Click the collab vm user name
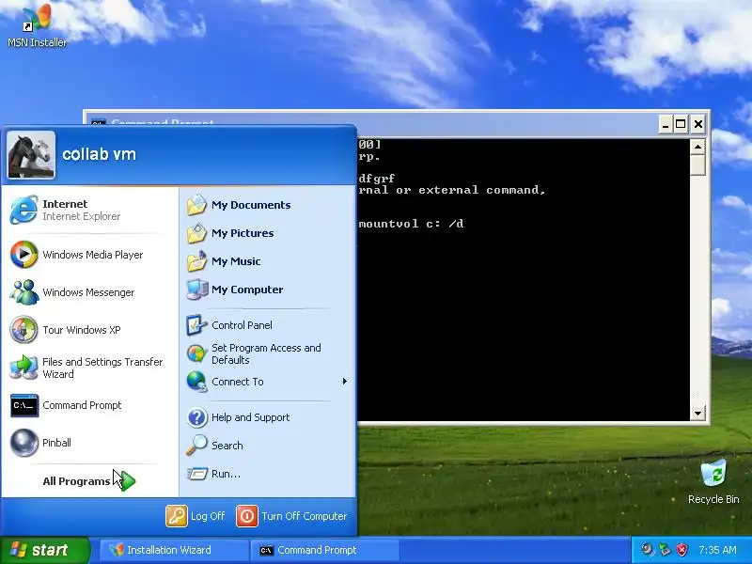The height and width of the screenshot is (564, 752). click(100, 154)
